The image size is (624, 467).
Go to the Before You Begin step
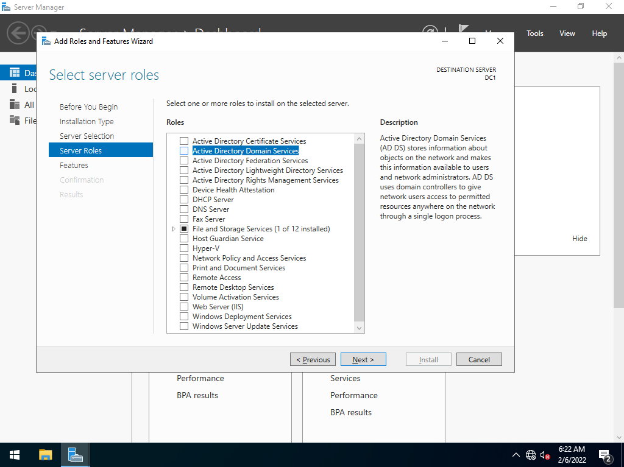pos(89,107)
